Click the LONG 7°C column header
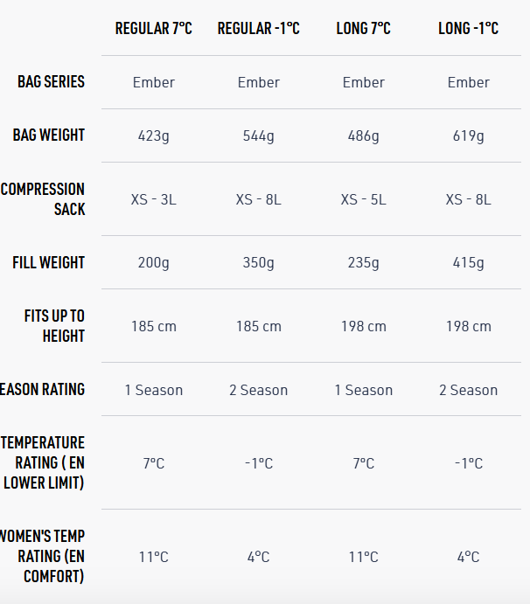Image resolution: width=530 pixels, height=604 pixels. pyautogui.click(x=363, y=29)
